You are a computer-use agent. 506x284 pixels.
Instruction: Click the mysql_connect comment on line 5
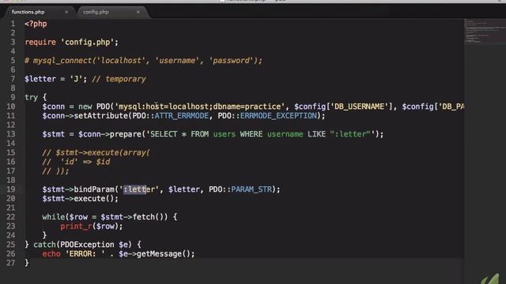144,61
